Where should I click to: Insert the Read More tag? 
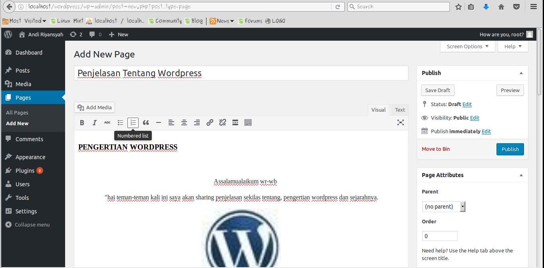[235, 122]
